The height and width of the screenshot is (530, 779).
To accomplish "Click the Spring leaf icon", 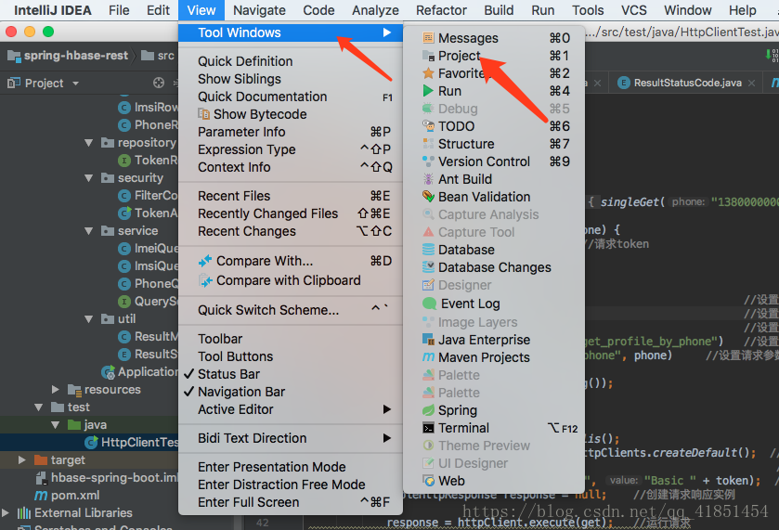I will click(428, 410).
